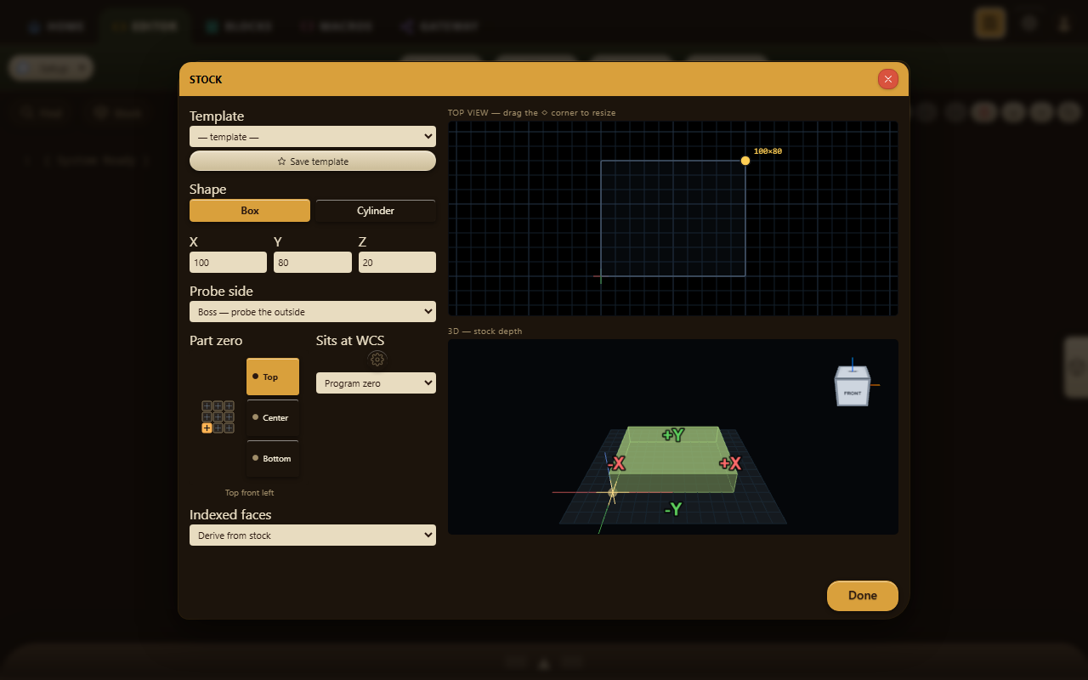Click the -Y label in the 3D view
The height and width of the screenshot is (680, 1088).
(673, 509)
